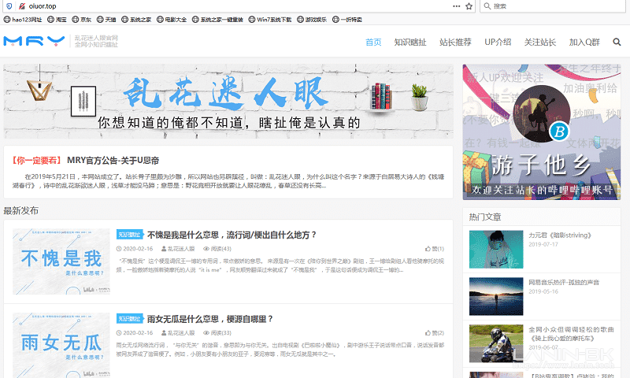Viewport: 630px width, 378px height.
Task: Open article 不愧是我是什么意思 title
Action: pos(232,235)
